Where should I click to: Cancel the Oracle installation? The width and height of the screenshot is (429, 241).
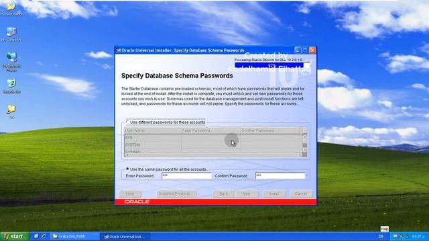click(301, 193)
